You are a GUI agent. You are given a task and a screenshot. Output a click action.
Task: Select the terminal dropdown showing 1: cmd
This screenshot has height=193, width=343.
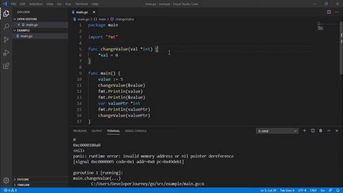[x=277, y=131]
